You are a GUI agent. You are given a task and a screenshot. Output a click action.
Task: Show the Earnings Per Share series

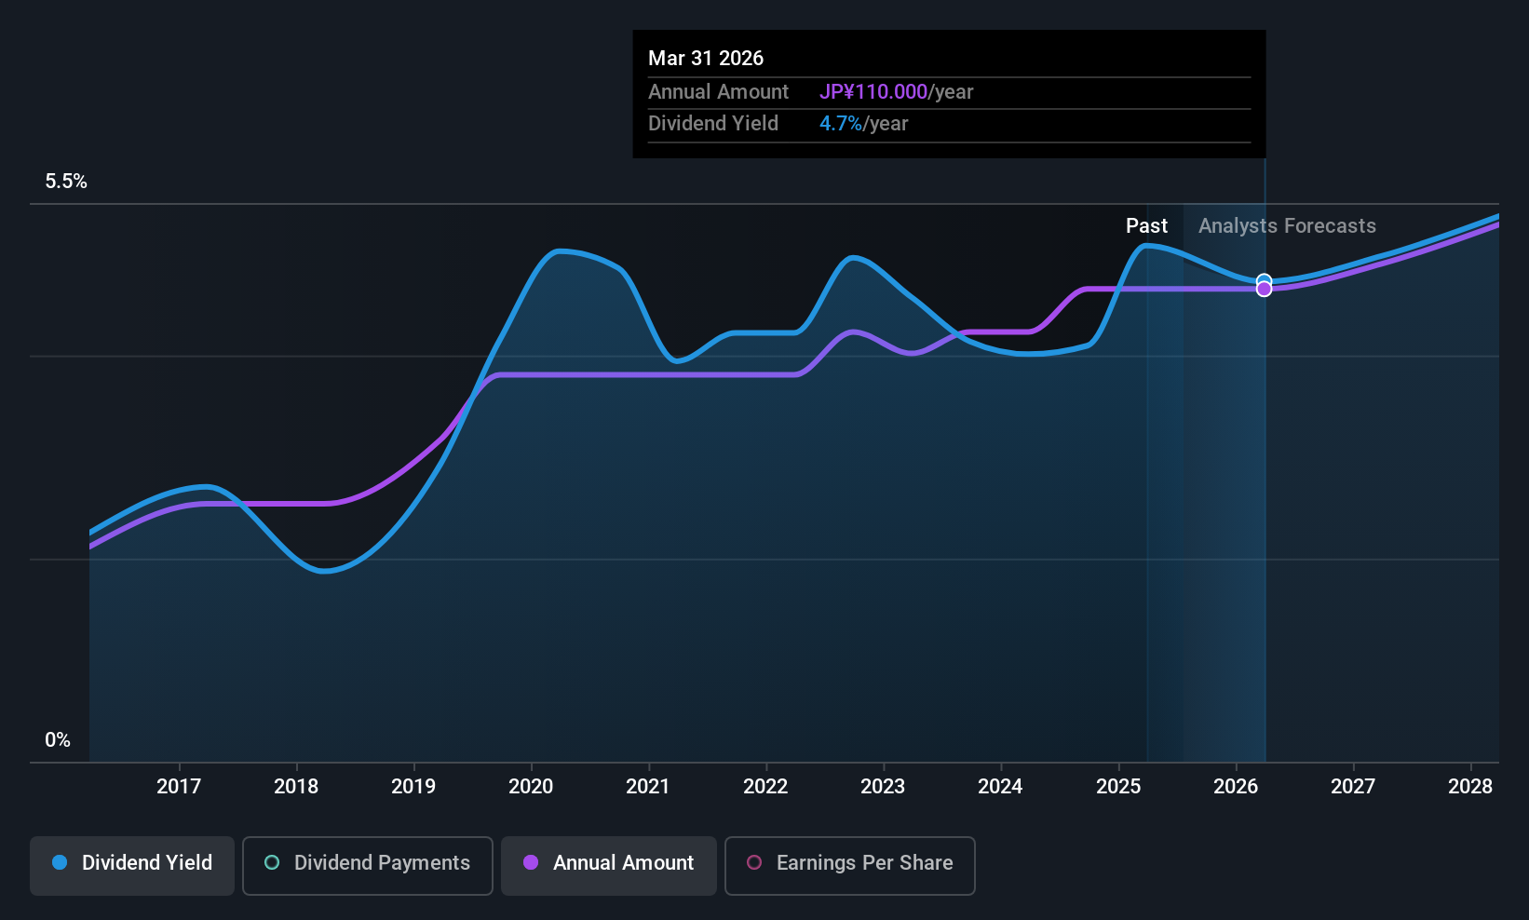click(x=849, y=865)
